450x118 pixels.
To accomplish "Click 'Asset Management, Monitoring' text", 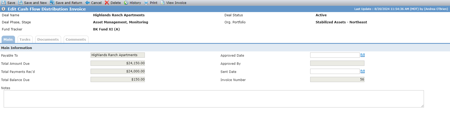I will (121, 22).
